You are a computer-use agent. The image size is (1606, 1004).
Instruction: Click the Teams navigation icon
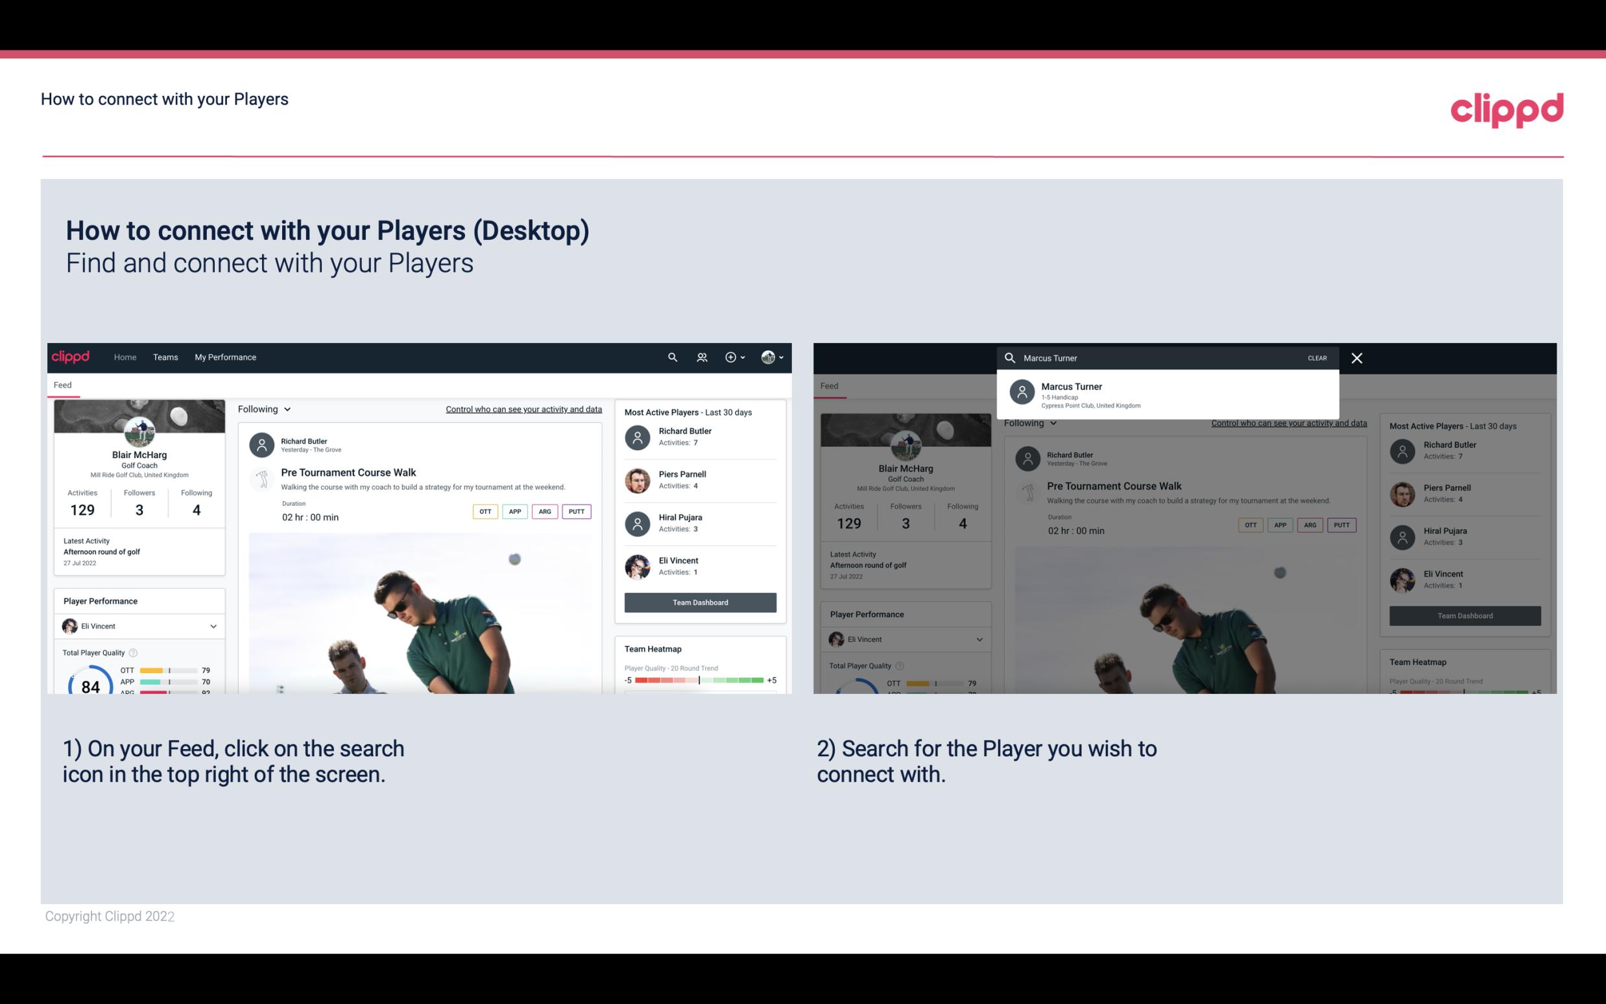click(x=165, y=356)
